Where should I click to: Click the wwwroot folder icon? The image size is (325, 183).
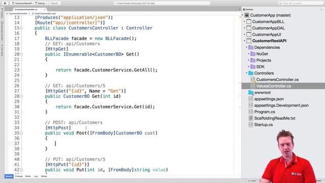[x=251, y=93]
